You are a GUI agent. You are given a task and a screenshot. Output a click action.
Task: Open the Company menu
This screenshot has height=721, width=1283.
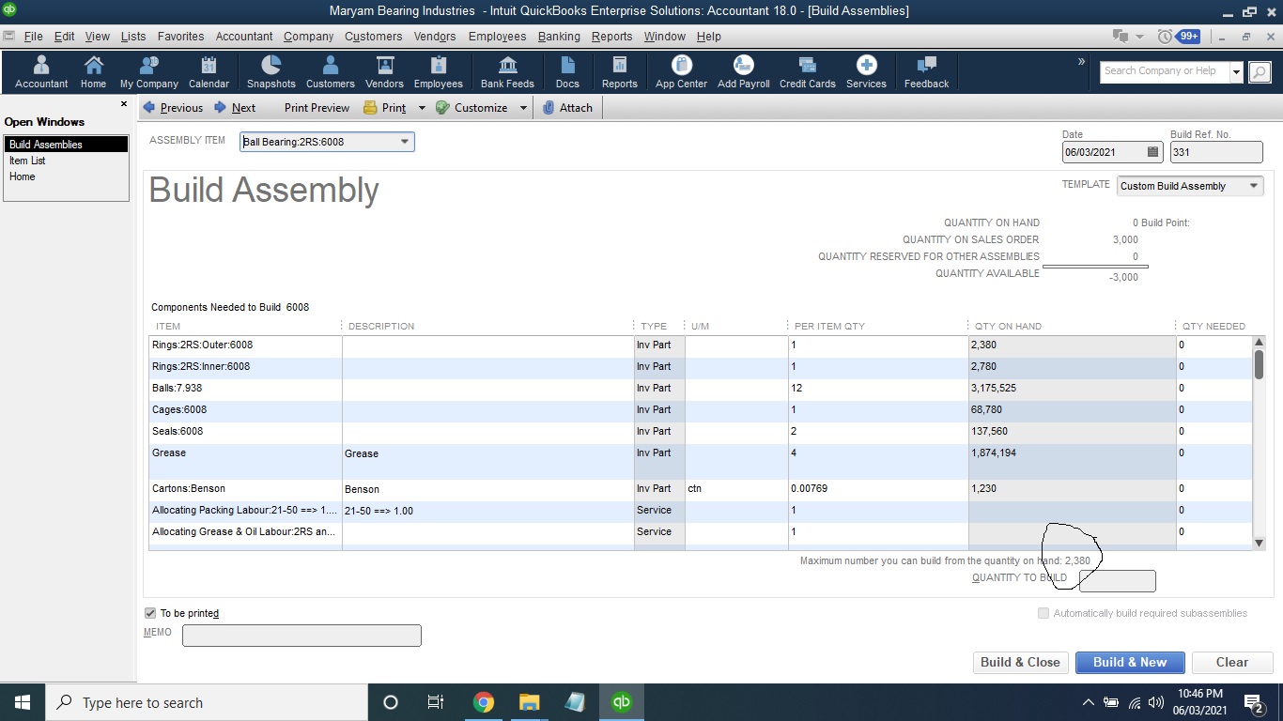point(308,37)
